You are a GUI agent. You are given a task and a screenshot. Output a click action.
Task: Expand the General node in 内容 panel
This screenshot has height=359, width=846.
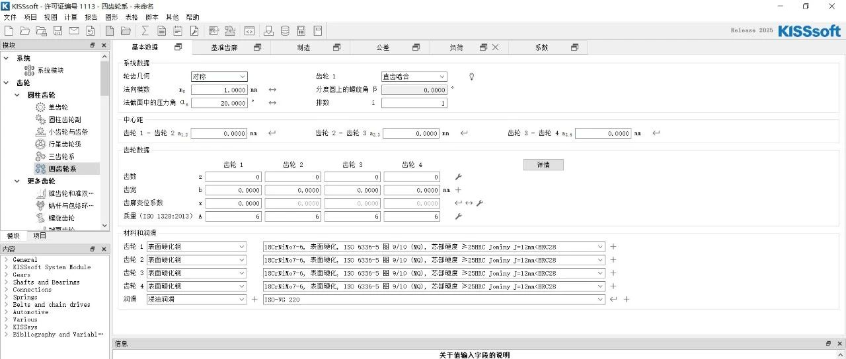point(6,259)
